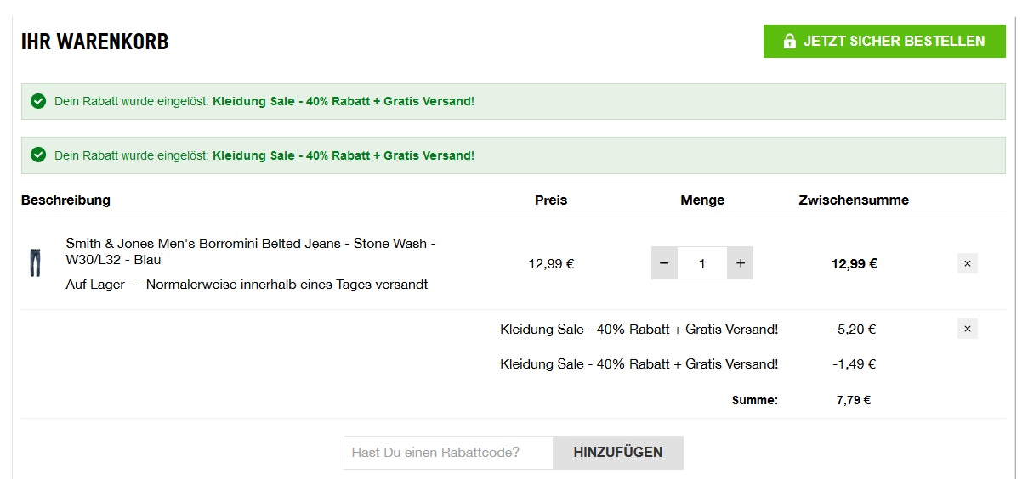1028x479 pixels.
Task: Remove the 40% Rabatt discount line
Action: (967, 329)
